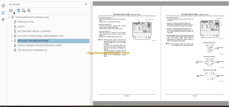Screen dimensions: 229x107
Task: Open the Attachments paperclip panel icon
Action: (3, 20)
